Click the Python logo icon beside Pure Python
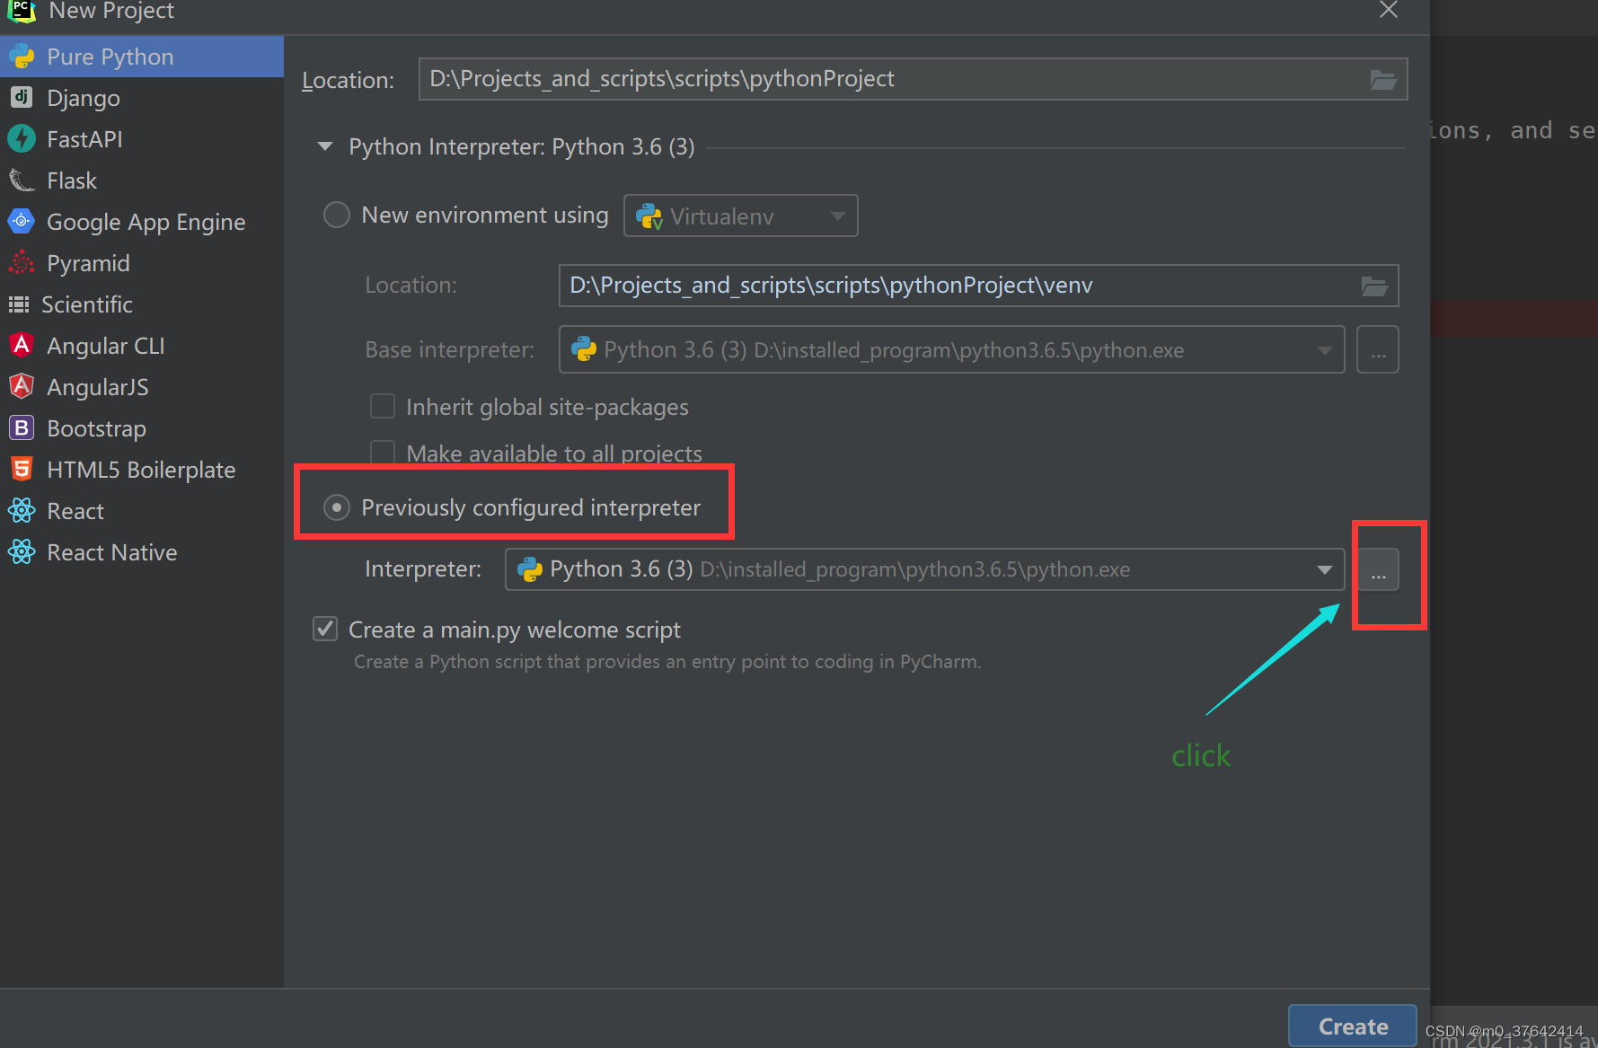The width and height of the screenshot is (1598, 1048). coord(22,57)
